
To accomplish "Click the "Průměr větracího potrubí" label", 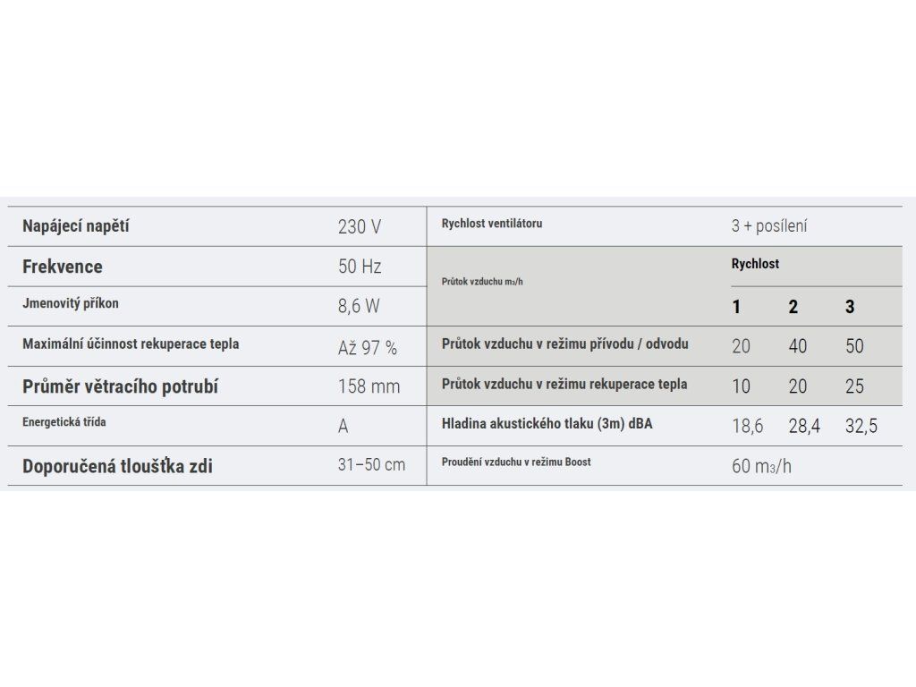I will (120, 386).
